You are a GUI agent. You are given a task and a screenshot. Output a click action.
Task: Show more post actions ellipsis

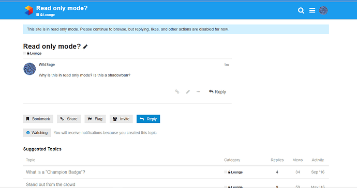(198, 91)
